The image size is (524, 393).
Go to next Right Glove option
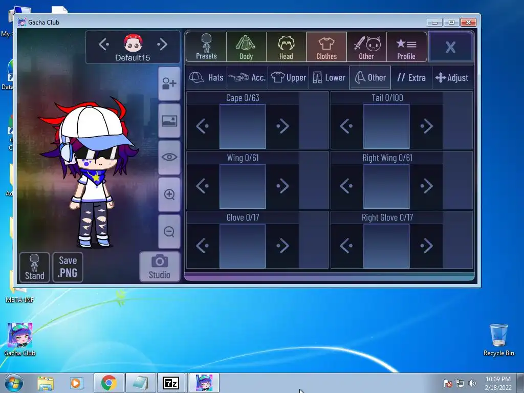(427, 246)
